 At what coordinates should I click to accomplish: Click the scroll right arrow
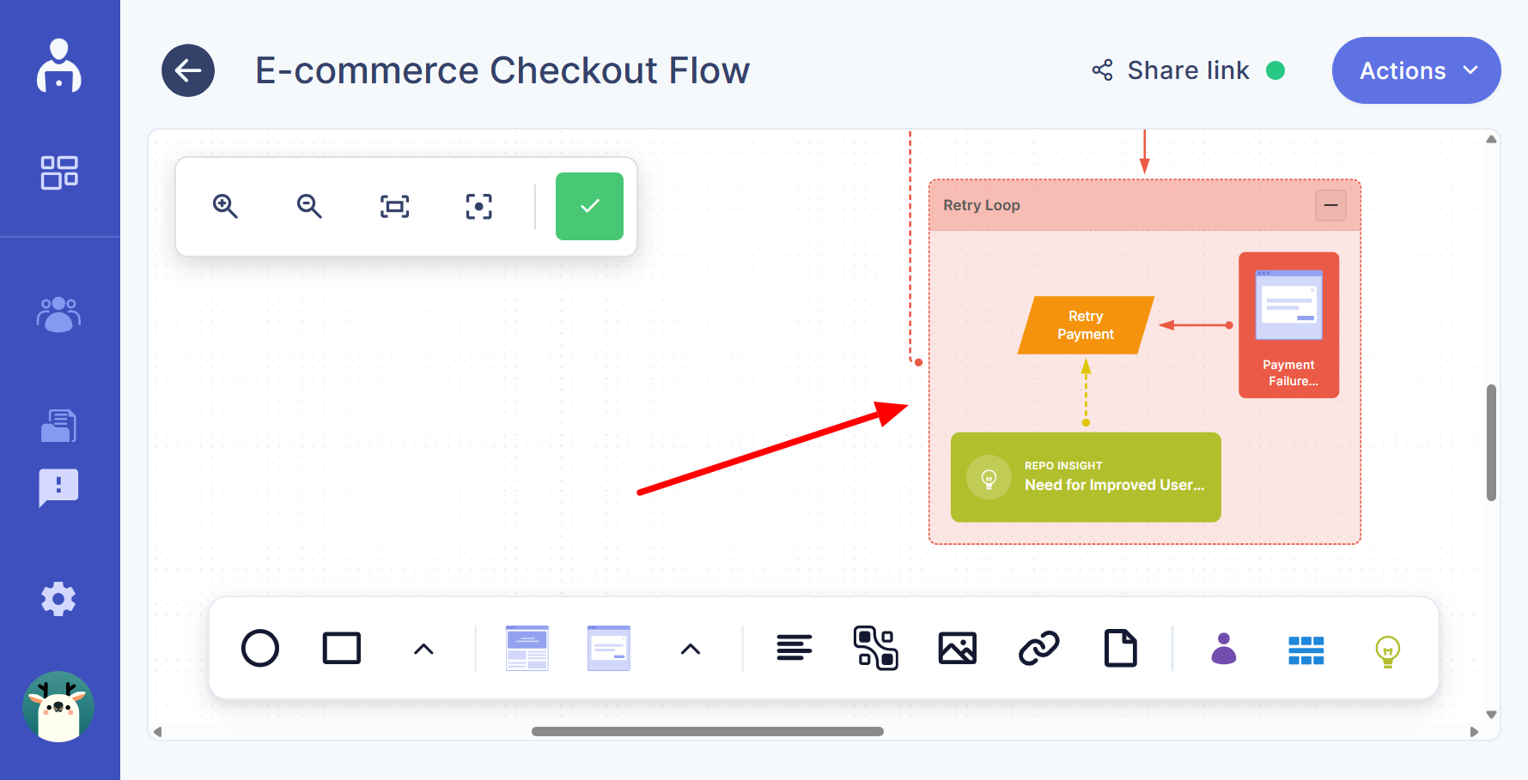(x=1475, y=732)
